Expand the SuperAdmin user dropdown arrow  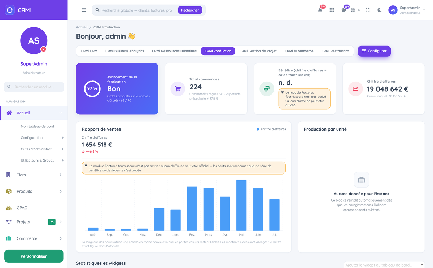(x=424, y=10)
